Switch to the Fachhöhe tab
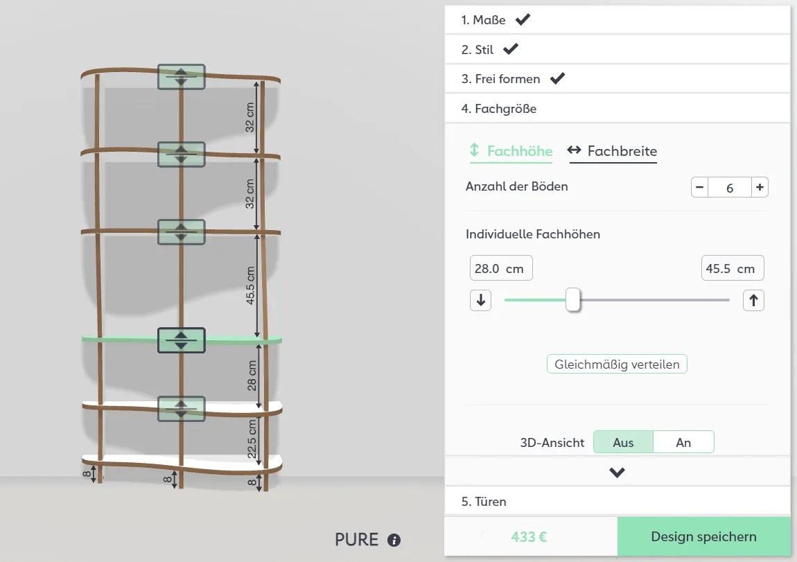The height and width of the screenshot is (562, 797). [x=511, y=151]
